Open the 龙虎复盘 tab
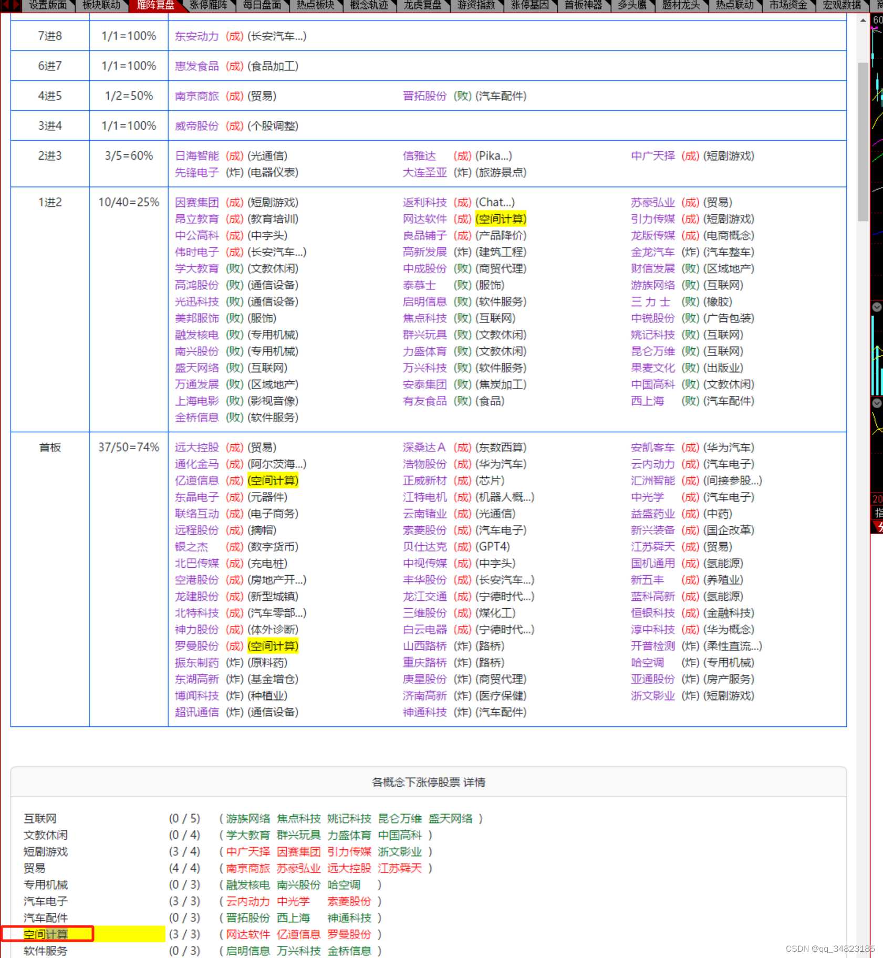The width and height of the screenshot is (883, 958). [x=422, y=5]
